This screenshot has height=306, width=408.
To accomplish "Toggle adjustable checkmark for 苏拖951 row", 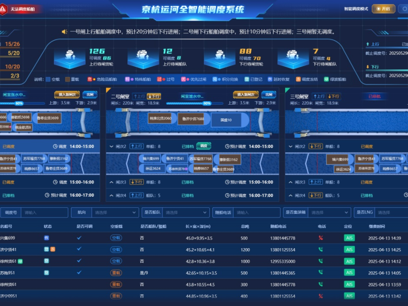I will pos(79,272).
